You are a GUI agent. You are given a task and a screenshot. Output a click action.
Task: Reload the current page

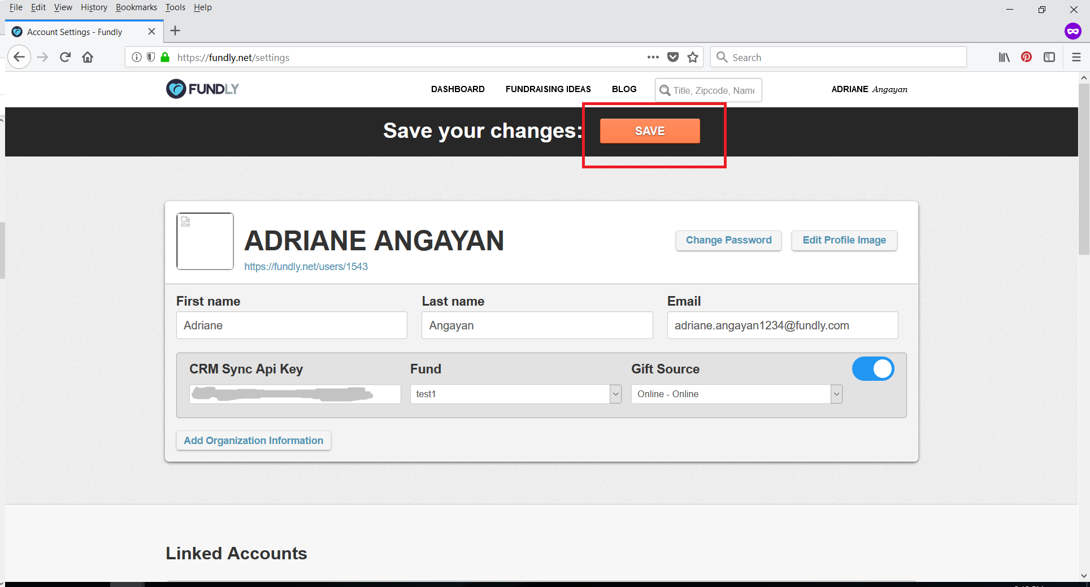tap(65, 57)
